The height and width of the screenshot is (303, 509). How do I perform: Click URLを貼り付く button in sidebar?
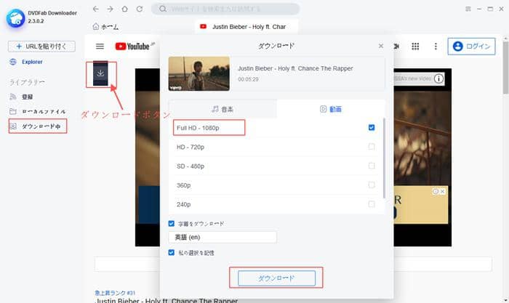pyautogui.click(x=41, y=47)
